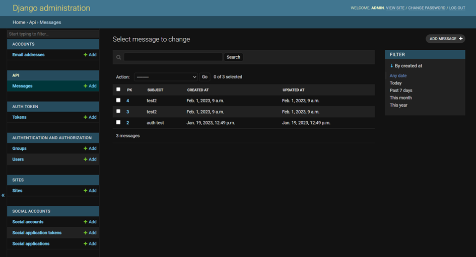Screen dimensions: 476x257
Task: Click inside the message search field
Action: pyautogui.click(x=173, y=57)
